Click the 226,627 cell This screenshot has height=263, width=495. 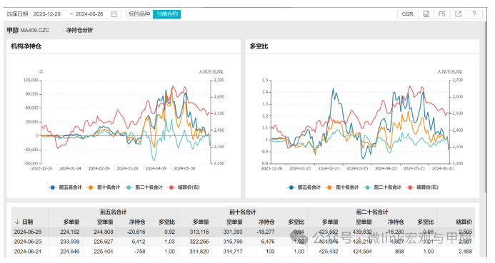click(104, 242)
